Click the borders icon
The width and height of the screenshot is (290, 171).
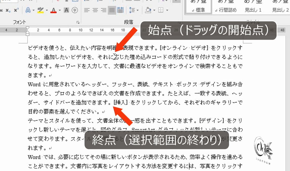click(161, 10)
